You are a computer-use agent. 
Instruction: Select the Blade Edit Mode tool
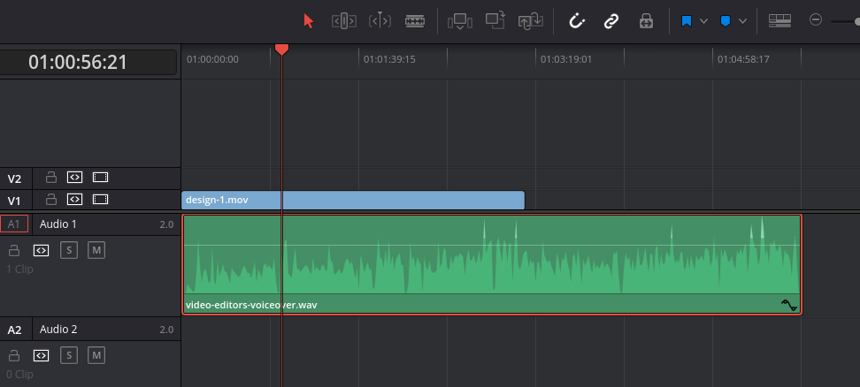click(x=415, y=21)
